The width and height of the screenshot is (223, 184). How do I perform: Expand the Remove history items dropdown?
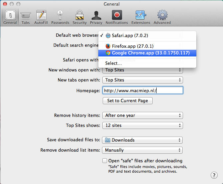click(143, 115)
